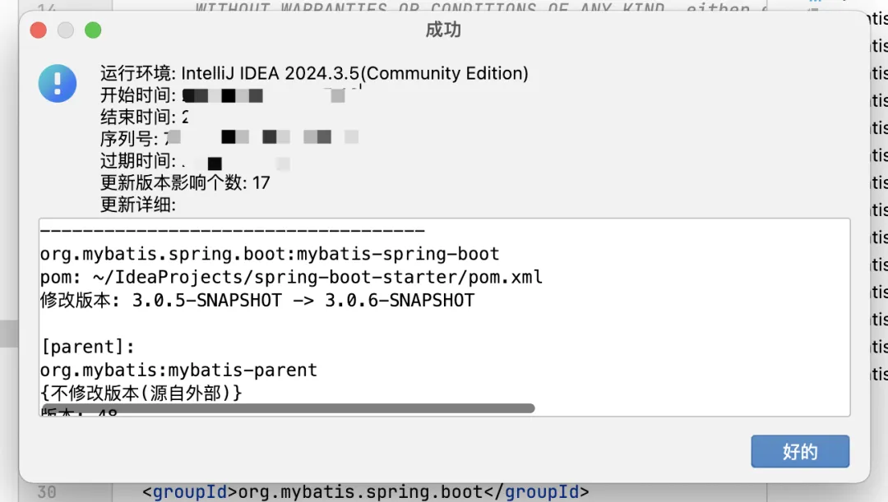Click the org.mybatis:mybatis-parent line

(x=178, y=371)
